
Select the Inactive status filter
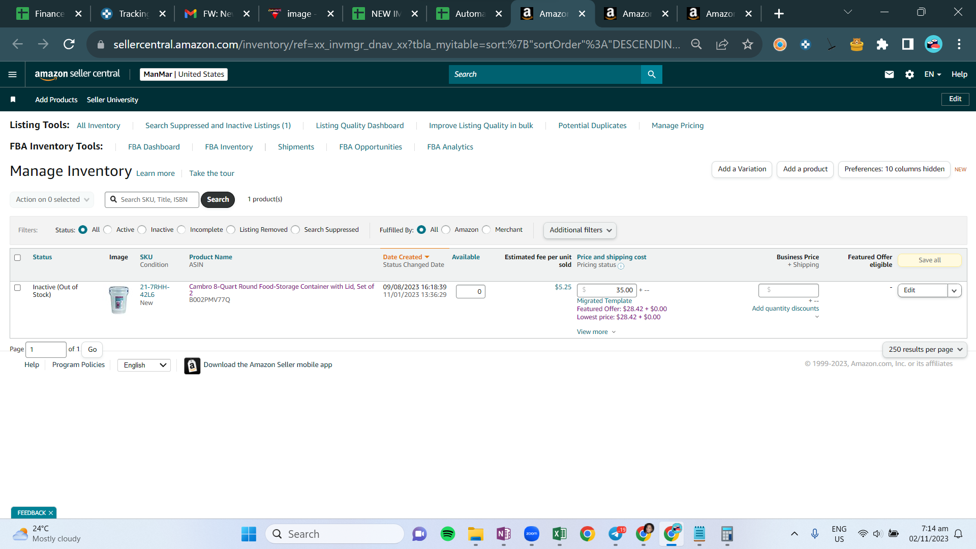(x=142, y=230)
